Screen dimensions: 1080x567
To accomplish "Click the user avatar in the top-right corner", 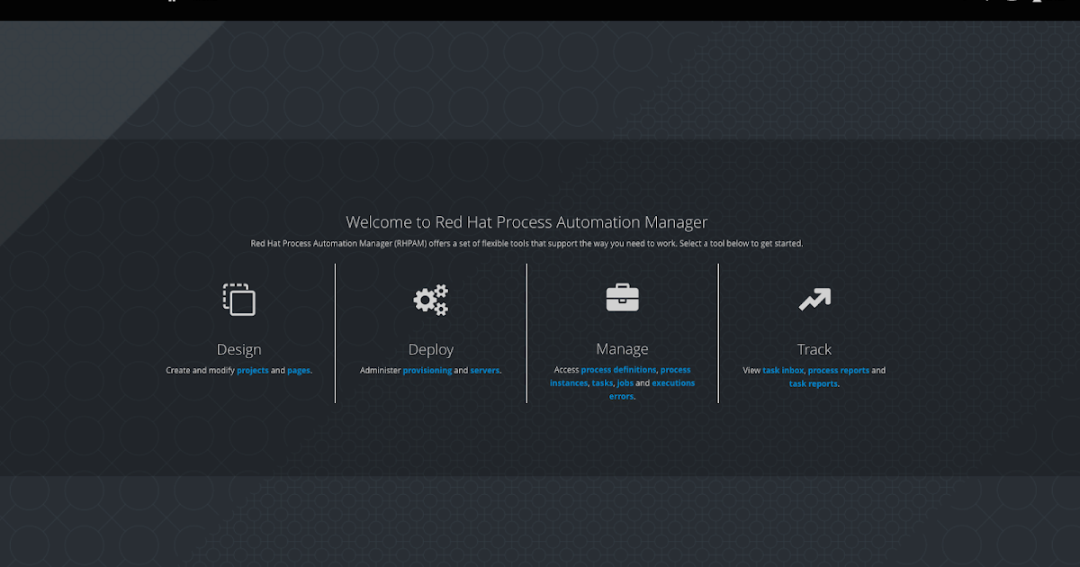I will pos(1037,4).
